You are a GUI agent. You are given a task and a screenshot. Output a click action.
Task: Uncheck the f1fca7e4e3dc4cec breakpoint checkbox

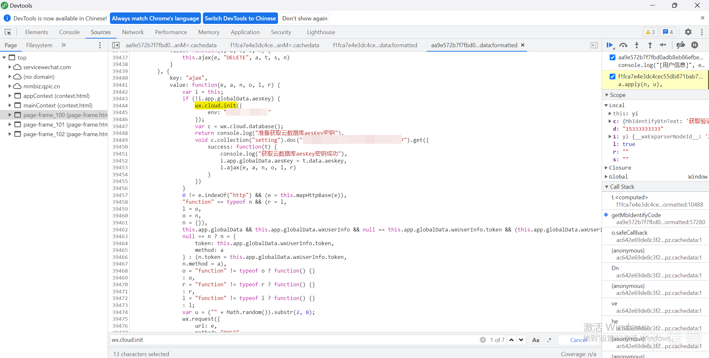tap(612, 77)
